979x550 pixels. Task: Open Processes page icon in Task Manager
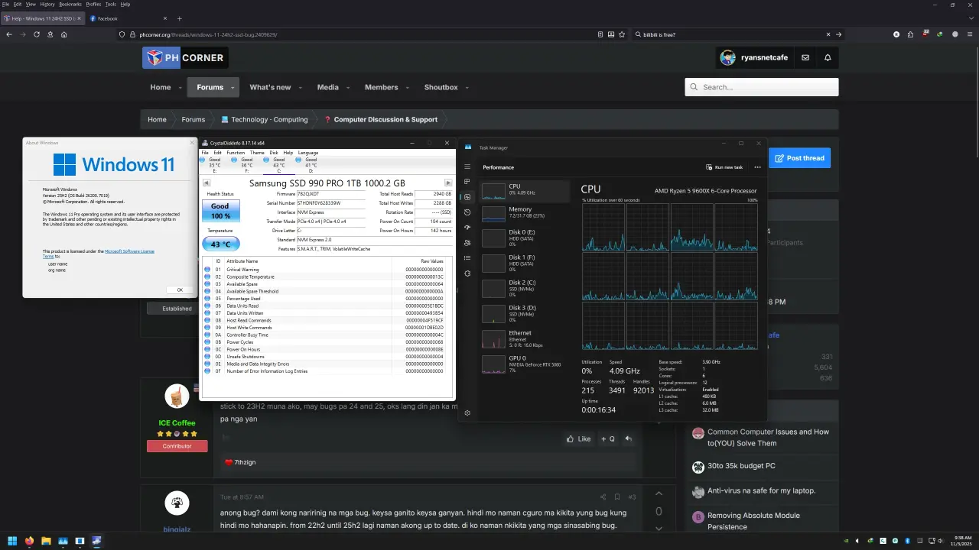467,182
